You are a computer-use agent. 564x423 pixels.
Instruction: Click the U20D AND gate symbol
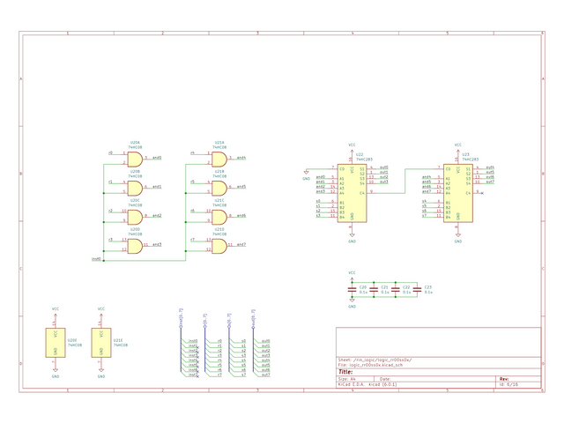pos(134,245)
